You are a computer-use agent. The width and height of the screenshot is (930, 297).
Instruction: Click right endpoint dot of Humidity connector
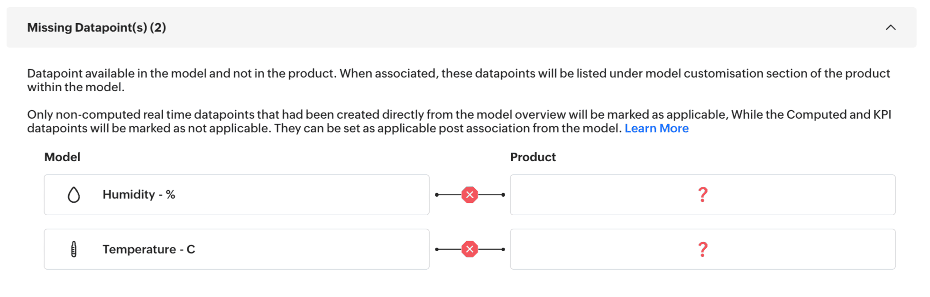(x=503, y=195)
